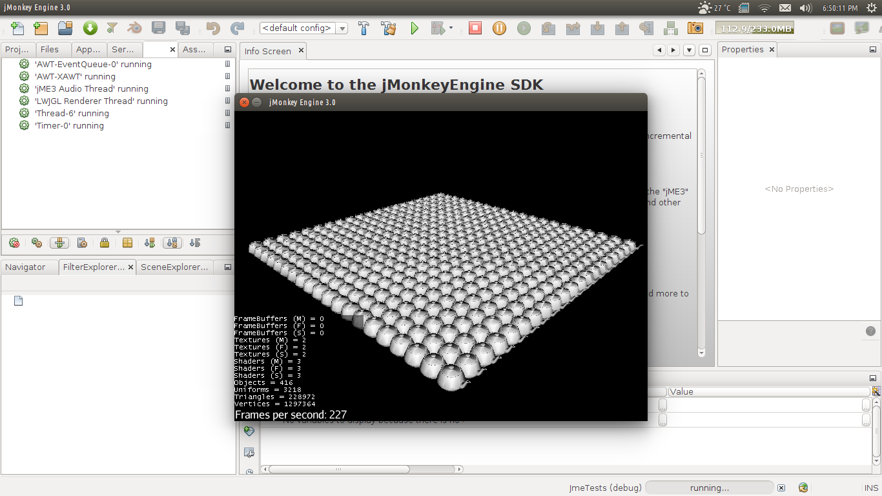This screenshot has width=882, height=496.
Task: Suspend the 'AWT-EventQueue-0' thread
Action: [x=227, y=64]
